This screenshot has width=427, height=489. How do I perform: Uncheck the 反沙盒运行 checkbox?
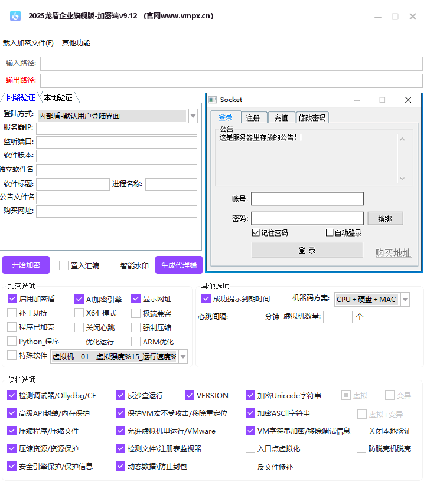pyautogui.click(x=120, y=395)
